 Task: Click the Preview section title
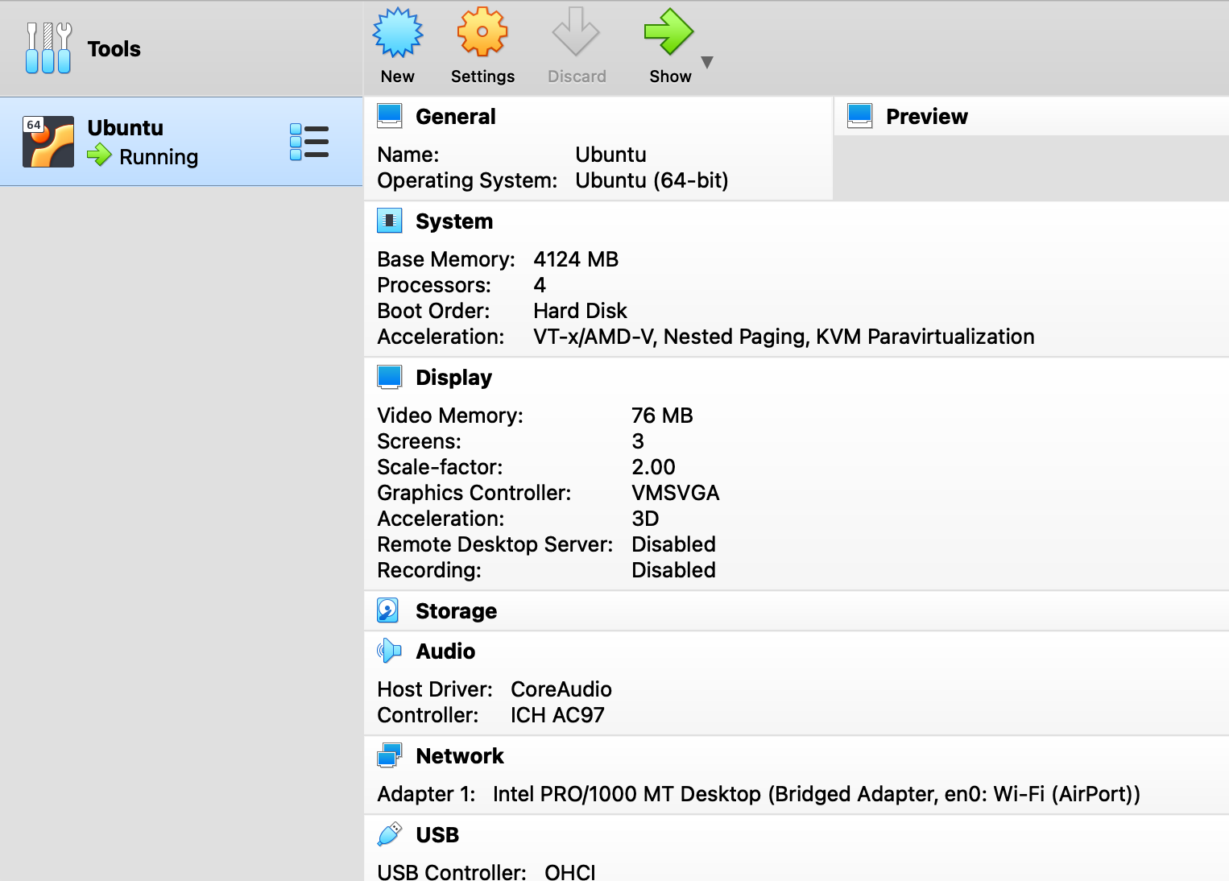[927, 117]
